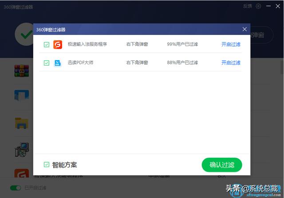Uncheck the 极速输入法服务程序 checkbox
The image size is (284, 198).
pos(47,44)
